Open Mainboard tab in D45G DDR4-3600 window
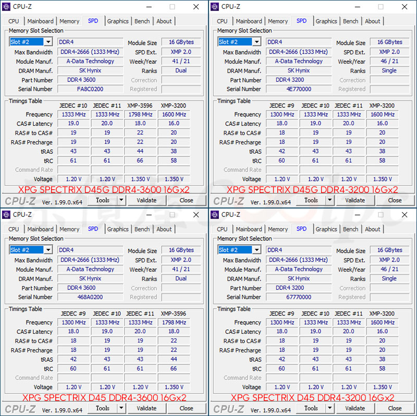417x416 pixels. pyautogui.click(x=41, y=21)
